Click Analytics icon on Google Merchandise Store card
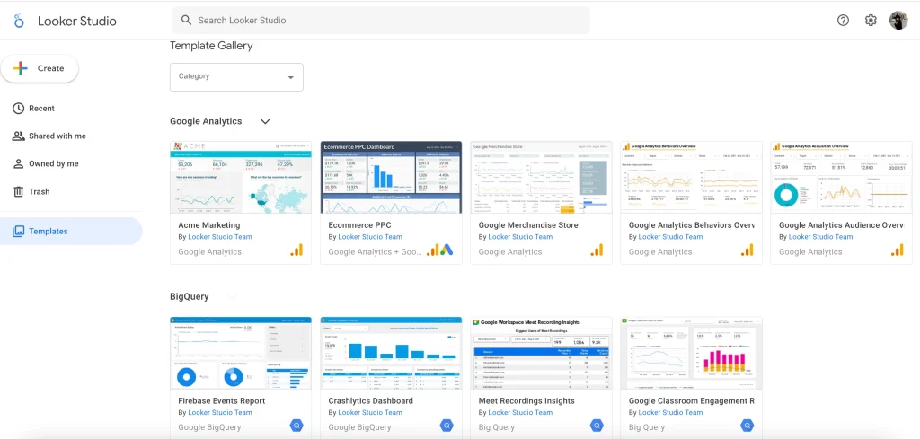920x439 pixels. point(597,250)
